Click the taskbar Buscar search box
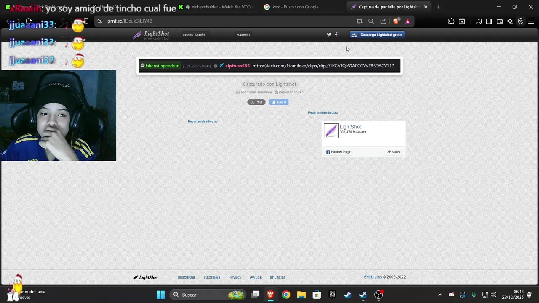 click(x=208, y=295)
